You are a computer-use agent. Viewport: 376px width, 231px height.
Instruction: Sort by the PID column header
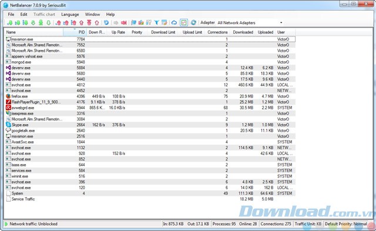tap(75, 32)
